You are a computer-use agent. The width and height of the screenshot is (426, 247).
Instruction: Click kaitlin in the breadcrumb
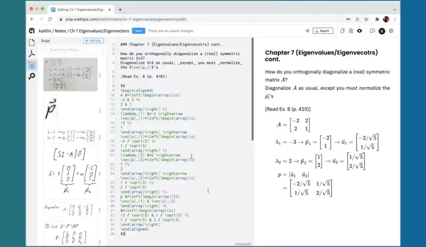[45, 31]
